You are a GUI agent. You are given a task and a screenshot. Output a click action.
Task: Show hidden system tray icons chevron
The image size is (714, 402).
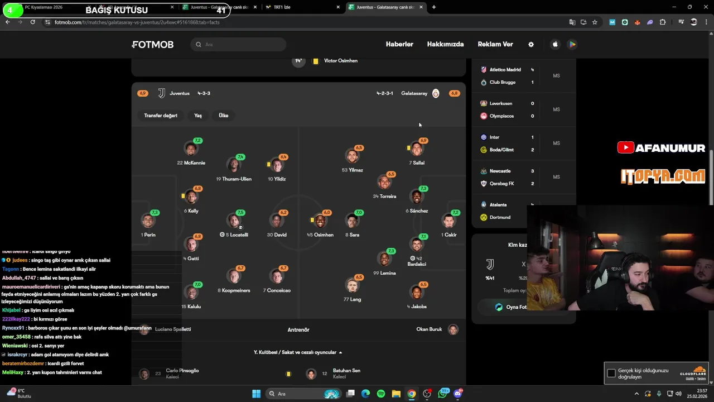pos(636,394)
